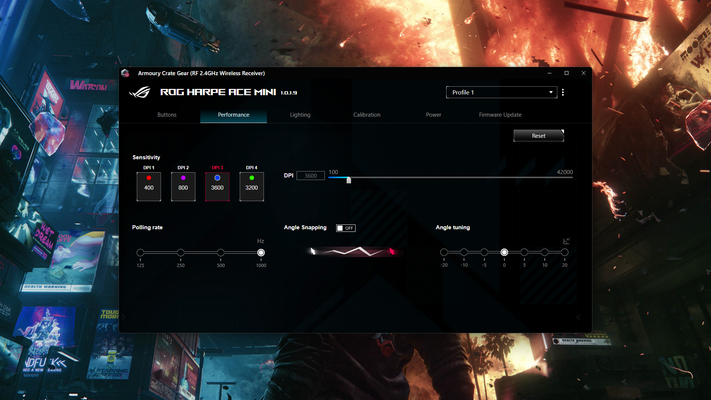Screen dimensions: 711x400
Task: Click the DPI value input field showing 3600
Action: tap(311, 176)
